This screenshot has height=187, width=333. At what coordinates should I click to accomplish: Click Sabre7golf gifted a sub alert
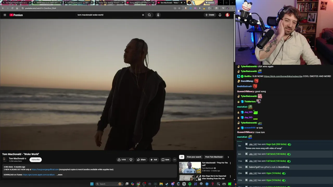pyautogui.click(x=284, y=167)
